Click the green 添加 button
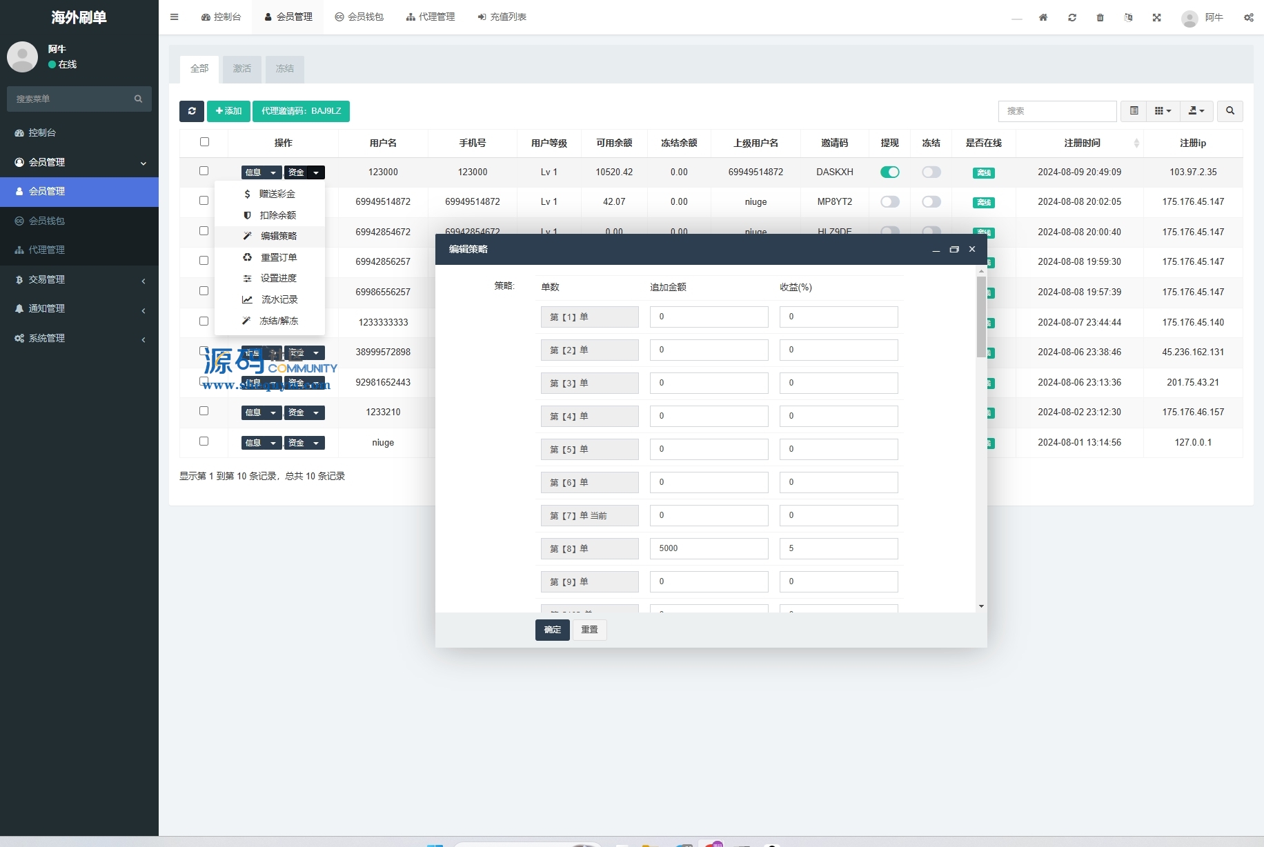This screenshot has width=1264, height=847. [x=228, y=111]
